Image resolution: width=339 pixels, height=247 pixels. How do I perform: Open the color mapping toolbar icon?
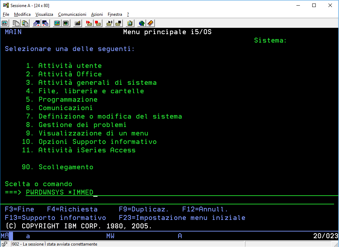pos(66,23)
